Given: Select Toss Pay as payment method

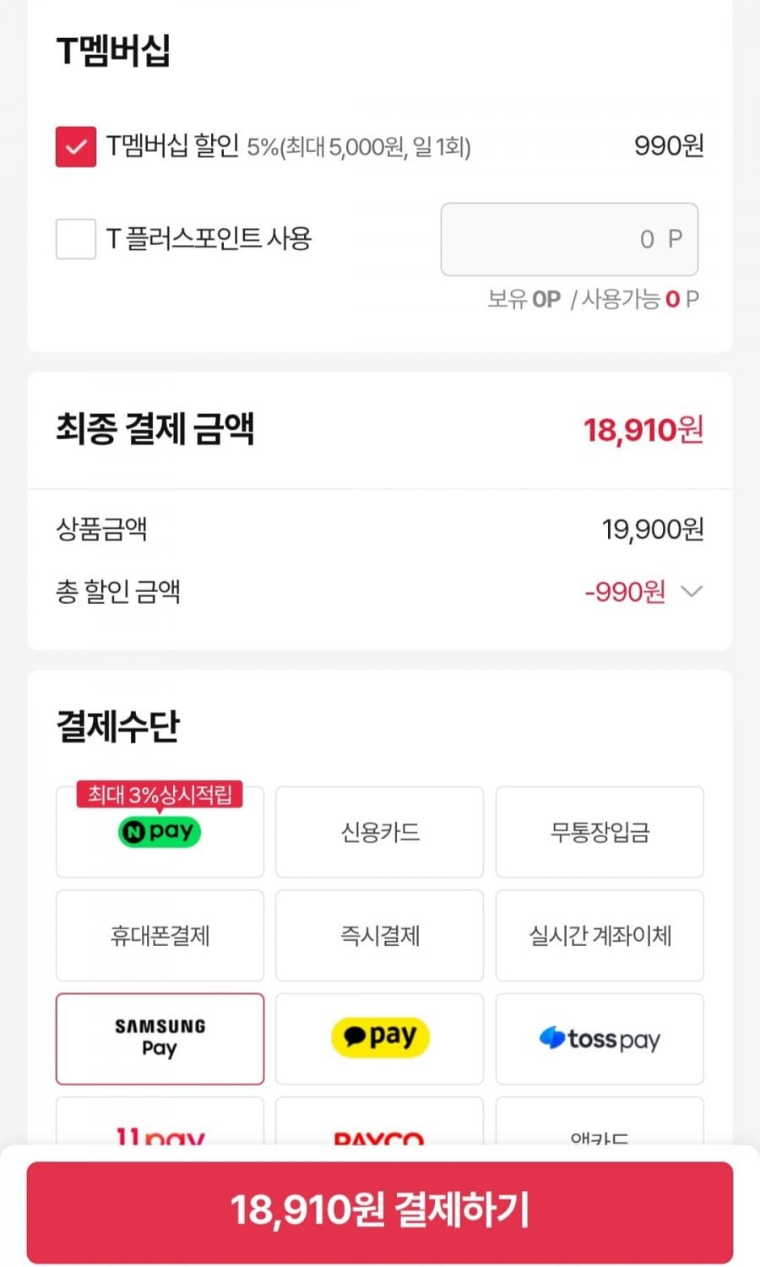Looking at the screenshot, I should pyautogui.click(x=599, y=1038).
